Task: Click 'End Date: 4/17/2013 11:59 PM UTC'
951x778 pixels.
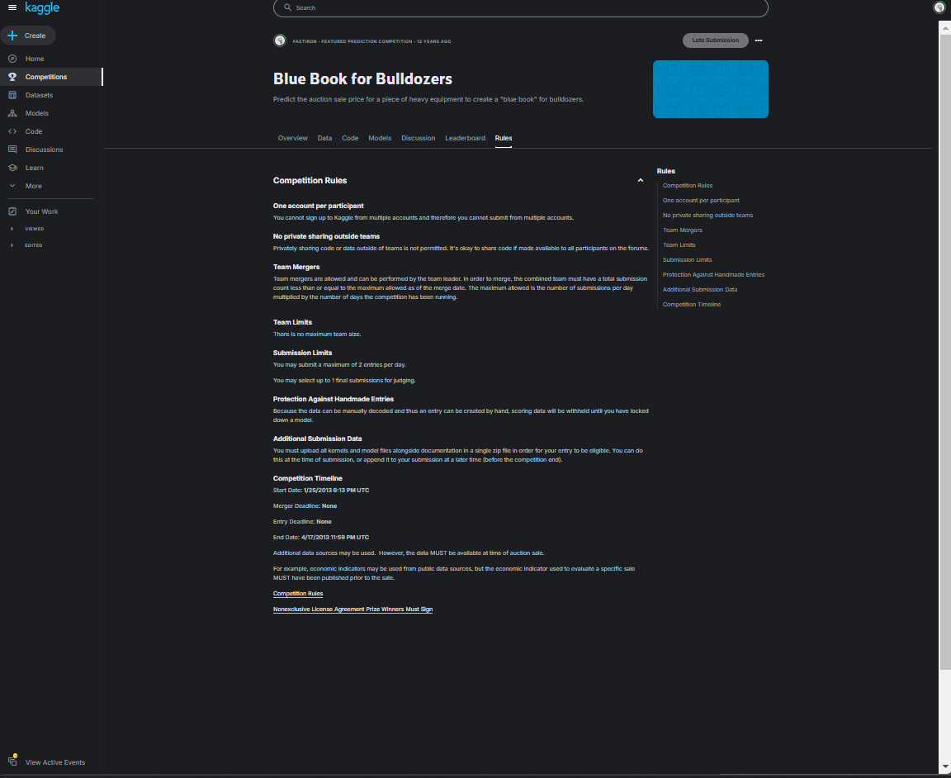Action: (321, 537)
